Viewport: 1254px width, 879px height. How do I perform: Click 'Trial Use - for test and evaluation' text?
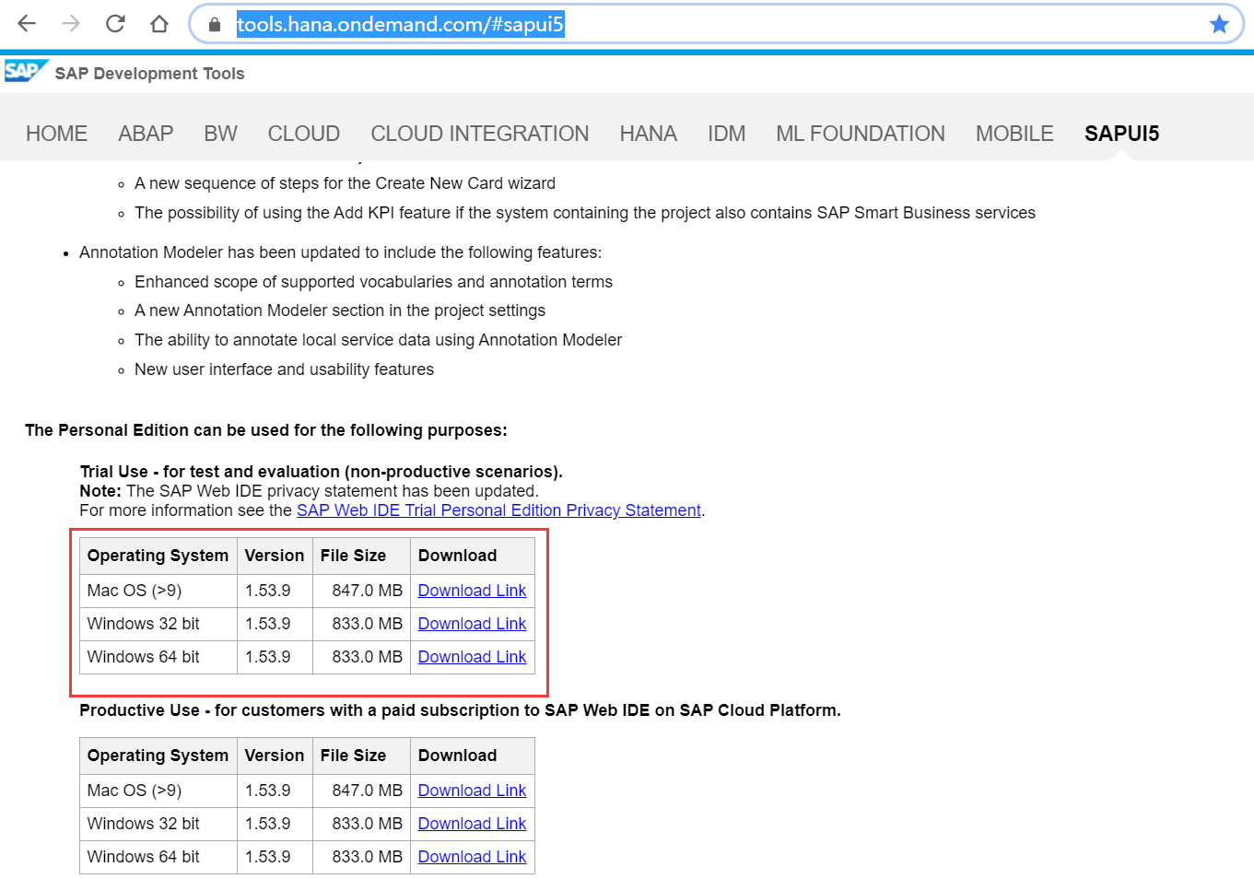pos(321,472)
